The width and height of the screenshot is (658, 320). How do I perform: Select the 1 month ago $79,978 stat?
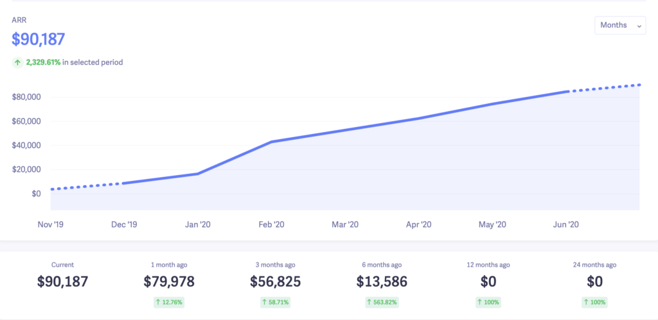[x=170, y=281]
